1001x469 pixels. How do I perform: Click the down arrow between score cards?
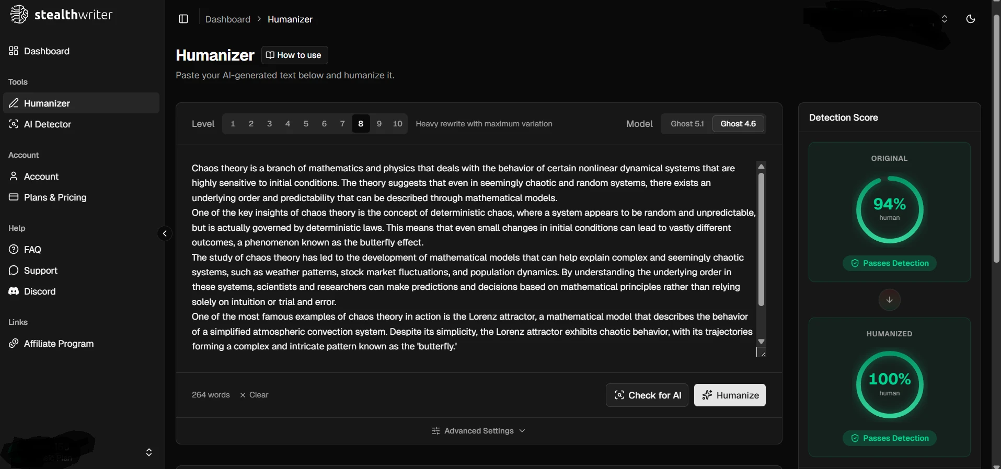pyautogui.click(x=890, y=300)
